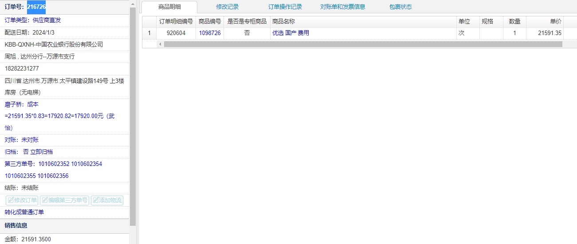Switch to the 商品明细 tab
Viewport: 577px width, 244px height.
(169, 7)
